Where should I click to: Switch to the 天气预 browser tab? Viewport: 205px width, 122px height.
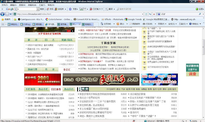pos(50,24)
